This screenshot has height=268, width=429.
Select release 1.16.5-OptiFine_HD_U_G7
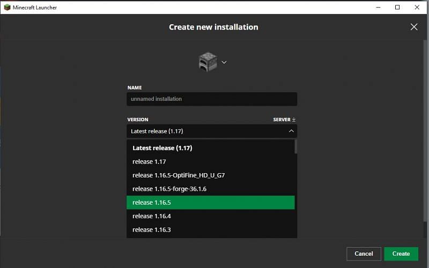(210, 175)
